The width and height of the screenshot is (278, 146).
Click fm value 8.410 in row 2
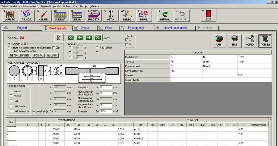tap(141, 134)
